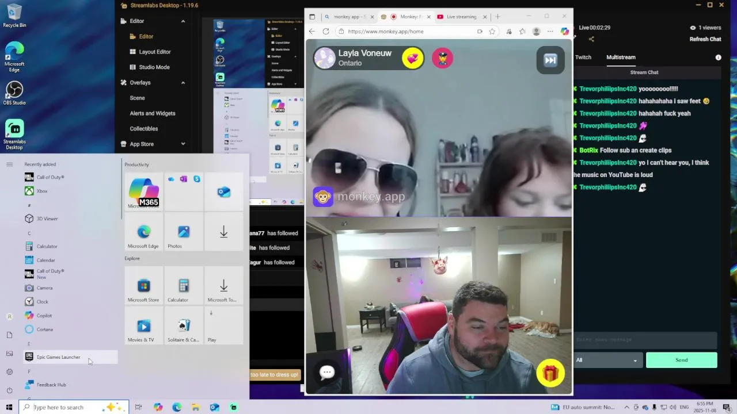Open Solitaire tile in Start menu

tap(184, 326)
